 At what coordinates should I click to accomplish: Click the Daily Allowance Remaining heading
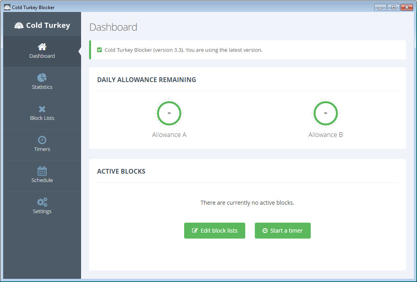pyautogui.click(x=147, y=80)
